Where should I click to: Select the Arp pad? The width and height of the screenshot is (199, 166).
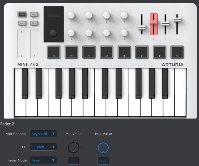[54, 52]
